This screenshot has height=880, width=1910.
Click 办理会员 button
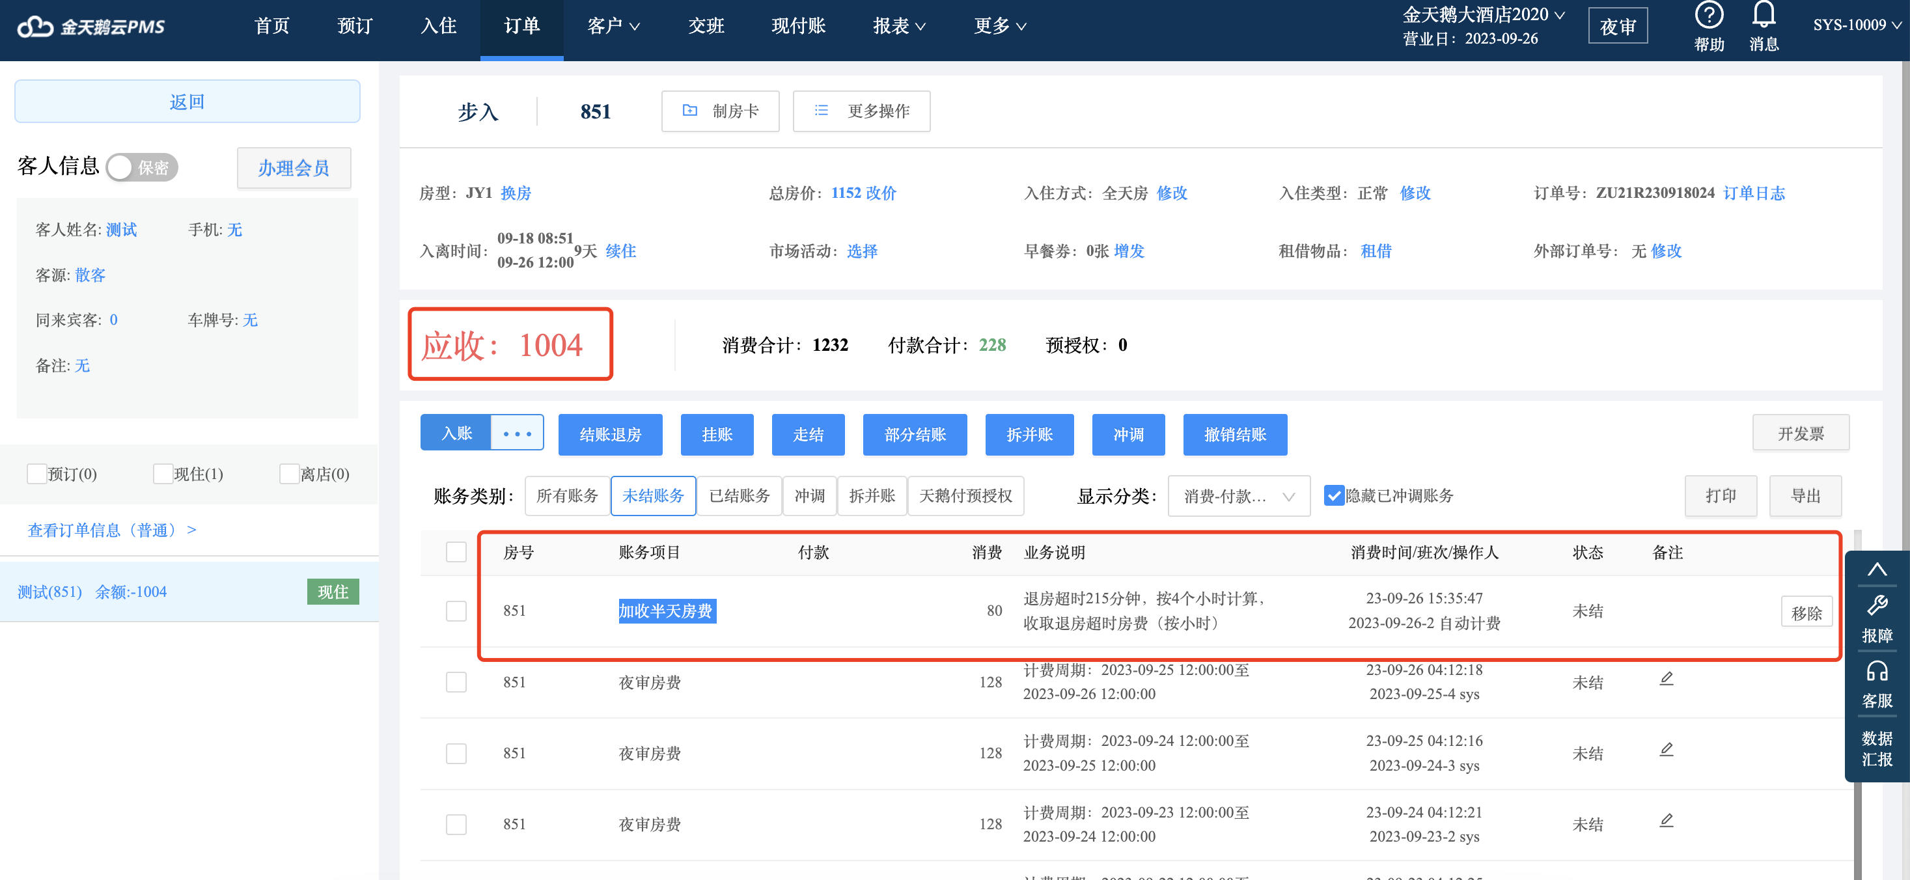(294, 167)
